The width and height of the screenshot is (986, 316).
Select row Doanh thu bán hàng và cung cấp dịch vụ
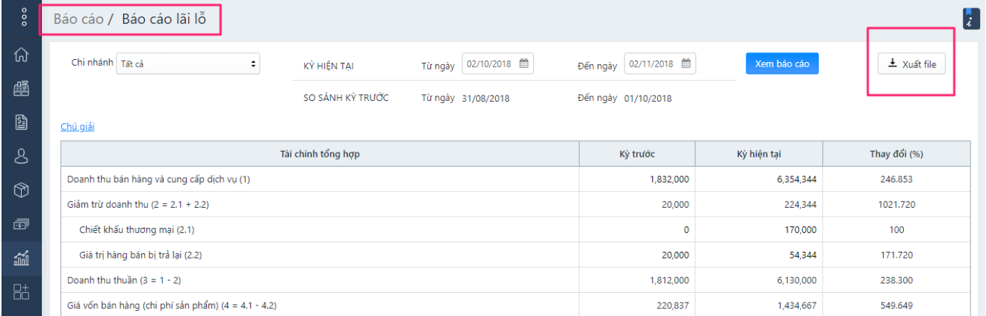pyautogui.click(x=515, y=179)
